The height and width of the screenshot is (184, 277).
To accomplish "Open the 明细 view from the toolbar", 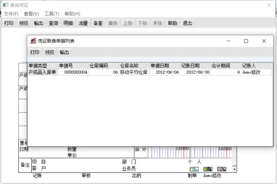I will click(68, 23).
